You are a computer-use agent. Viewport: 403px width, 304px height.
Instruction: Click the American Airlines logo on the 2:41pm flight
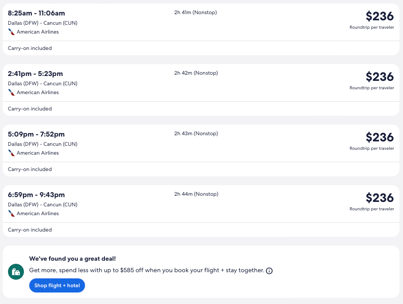tap(12, 92)
